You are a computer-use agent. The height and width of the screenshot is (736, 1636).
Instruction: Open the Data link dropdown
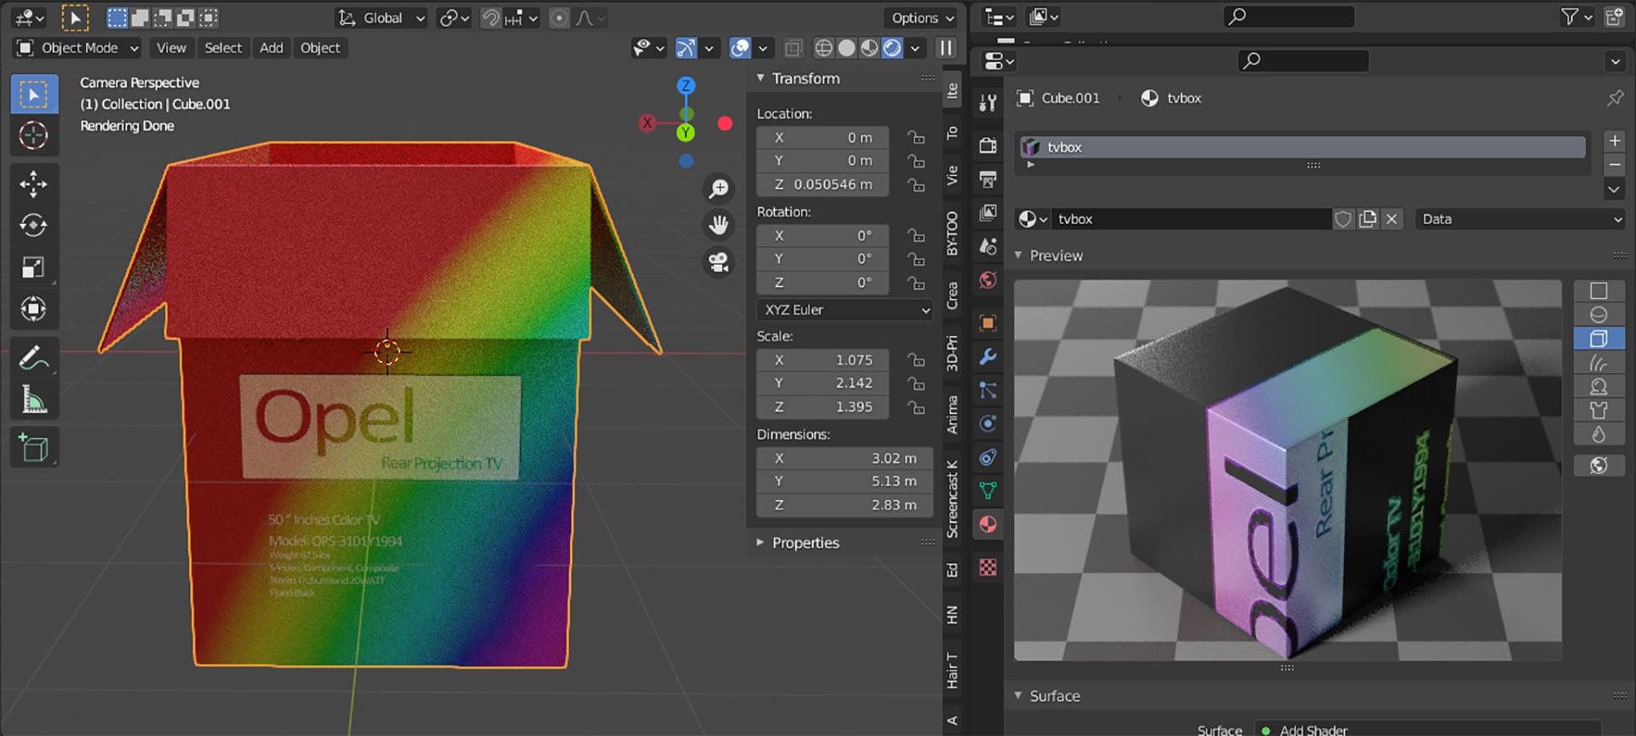(x=1521, y=219)
